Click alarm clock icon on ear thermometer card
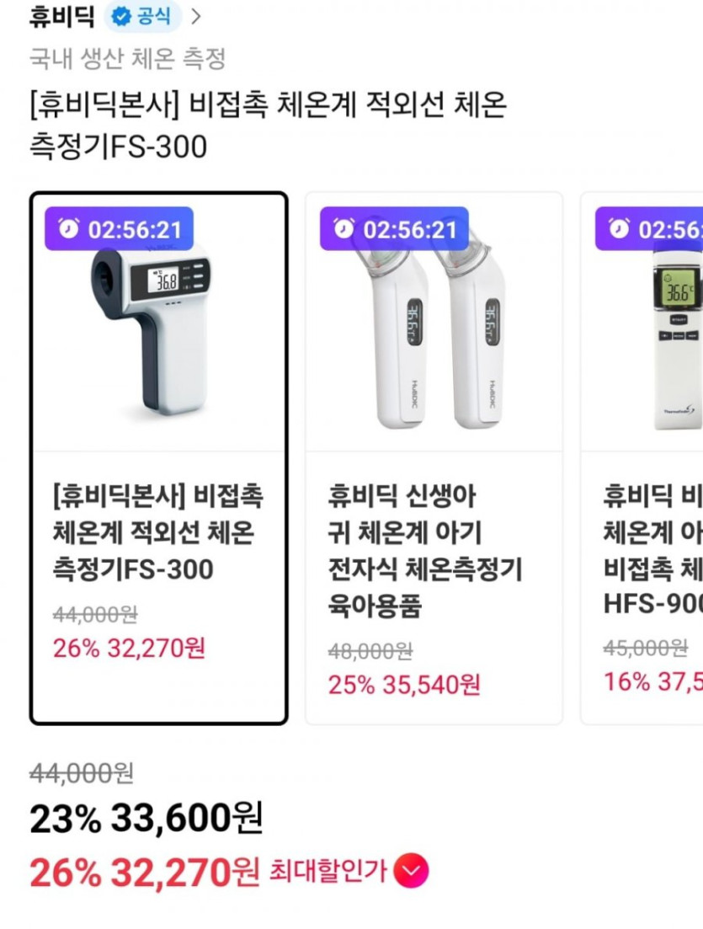The height and width of the screenshot is (929, 703). [344, 229]
